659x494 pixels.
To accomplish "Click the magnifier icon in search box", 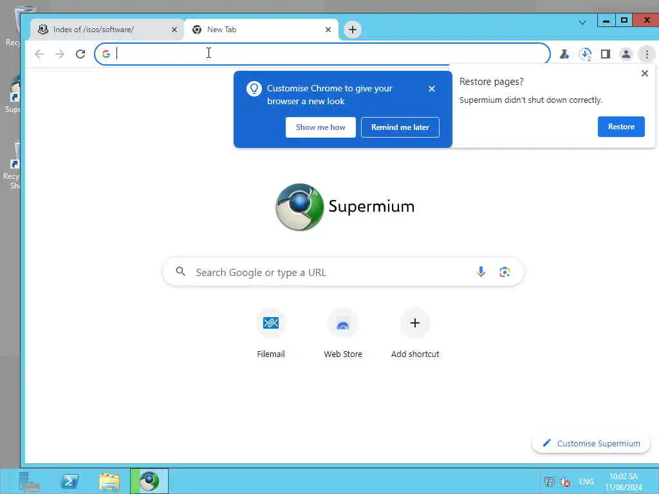I will pos(180,271).
